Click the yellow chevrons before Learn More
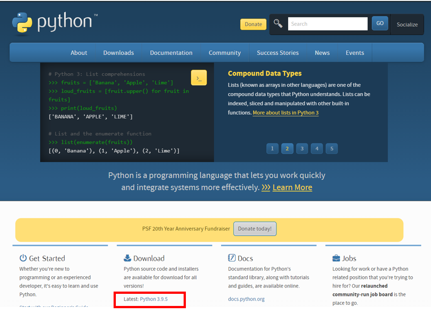Image resolution: width=431 pixels, height=310 pixels. tap(266, 187)
